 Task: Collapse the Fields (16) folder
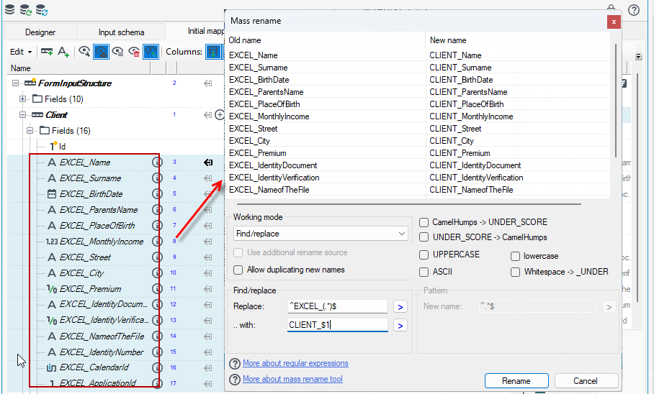30,130
